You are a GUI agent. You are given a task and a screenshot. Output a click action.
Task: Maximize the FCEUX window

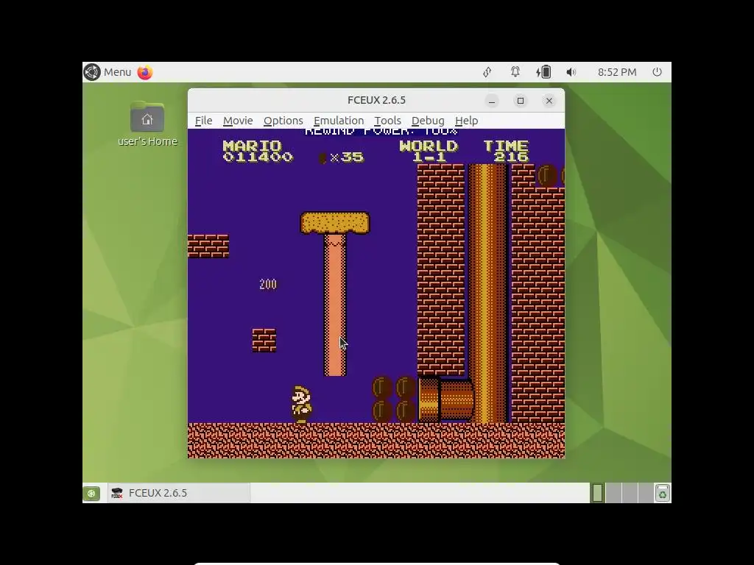[x=521, y=101]
